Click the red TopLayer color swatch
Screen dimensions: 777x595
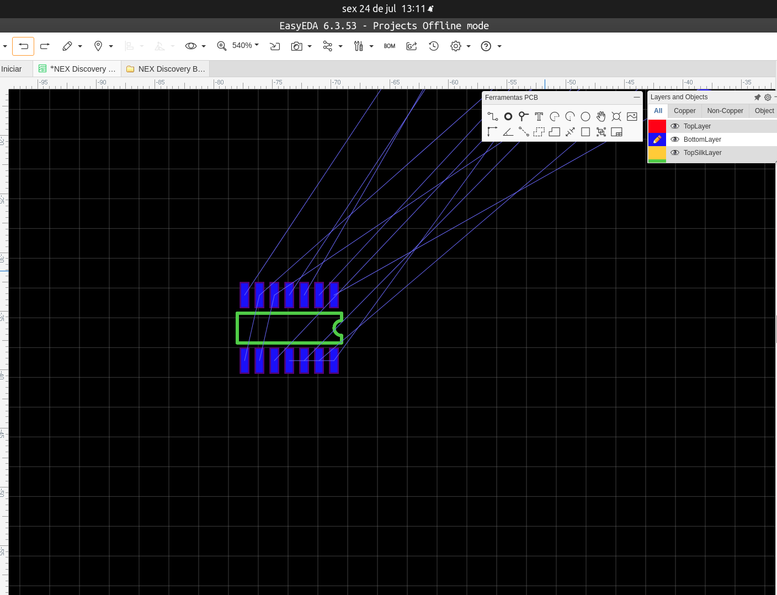pos(657,126)
